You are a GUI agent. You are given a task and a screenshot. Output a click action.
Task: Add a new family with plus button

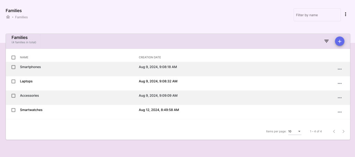click(x=339, y=41)
